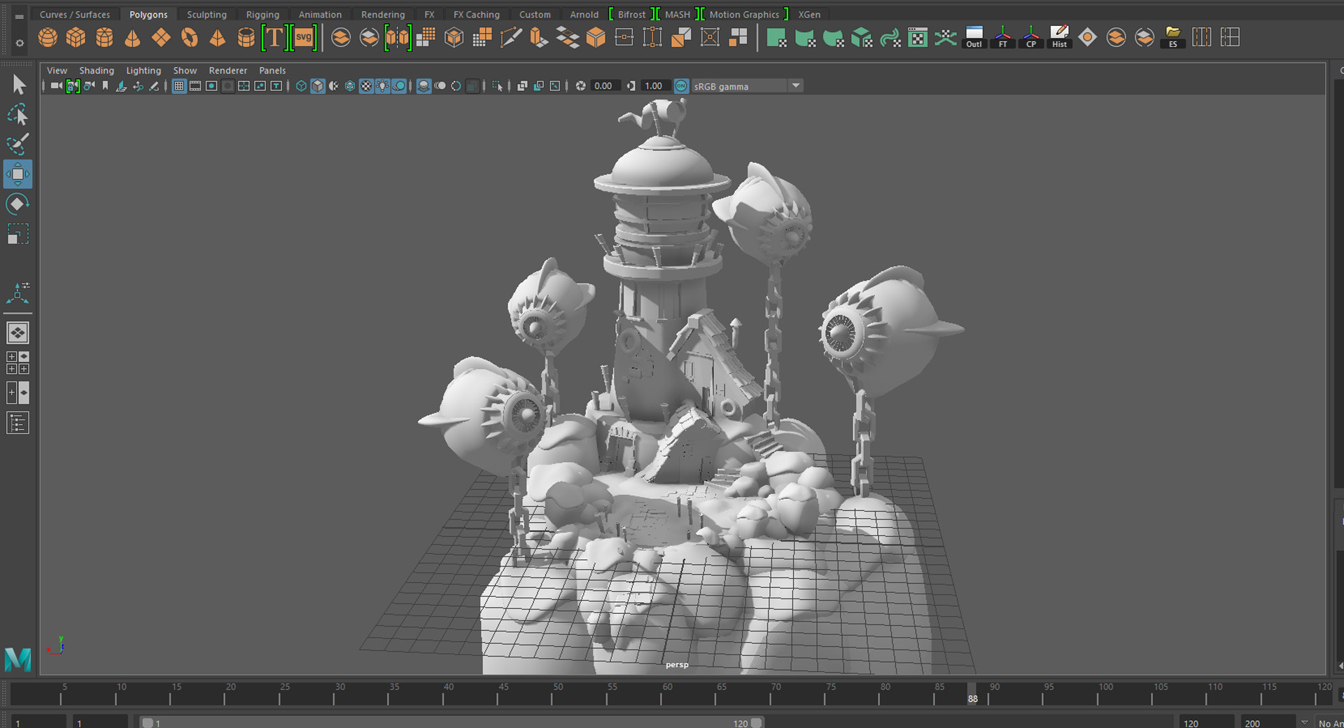Click the ES folder shelf icon
The width and height of the screenshot is (1344, 728).
point(1172,37)
